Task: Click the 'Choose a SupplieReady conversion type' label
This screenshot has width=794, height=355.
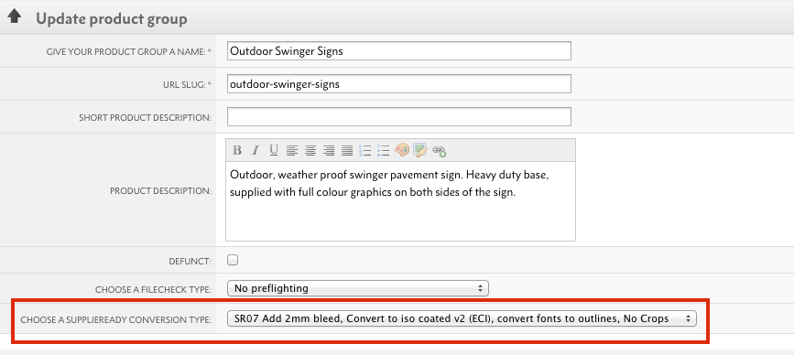Action: (116, 320)
